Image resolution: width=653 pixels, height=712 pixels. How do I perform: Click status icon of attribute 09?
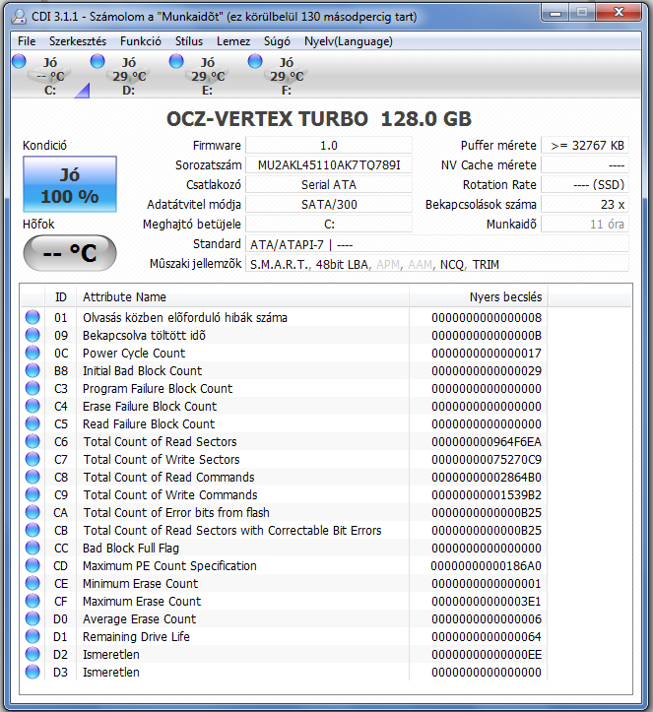point(33,335)
